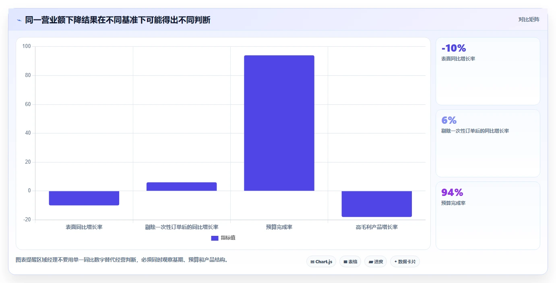Click x-axis label 剔除一次性订单后的同比增长率
The width and height of the screenshot is (556, 283).
click(x=182, y=227)
